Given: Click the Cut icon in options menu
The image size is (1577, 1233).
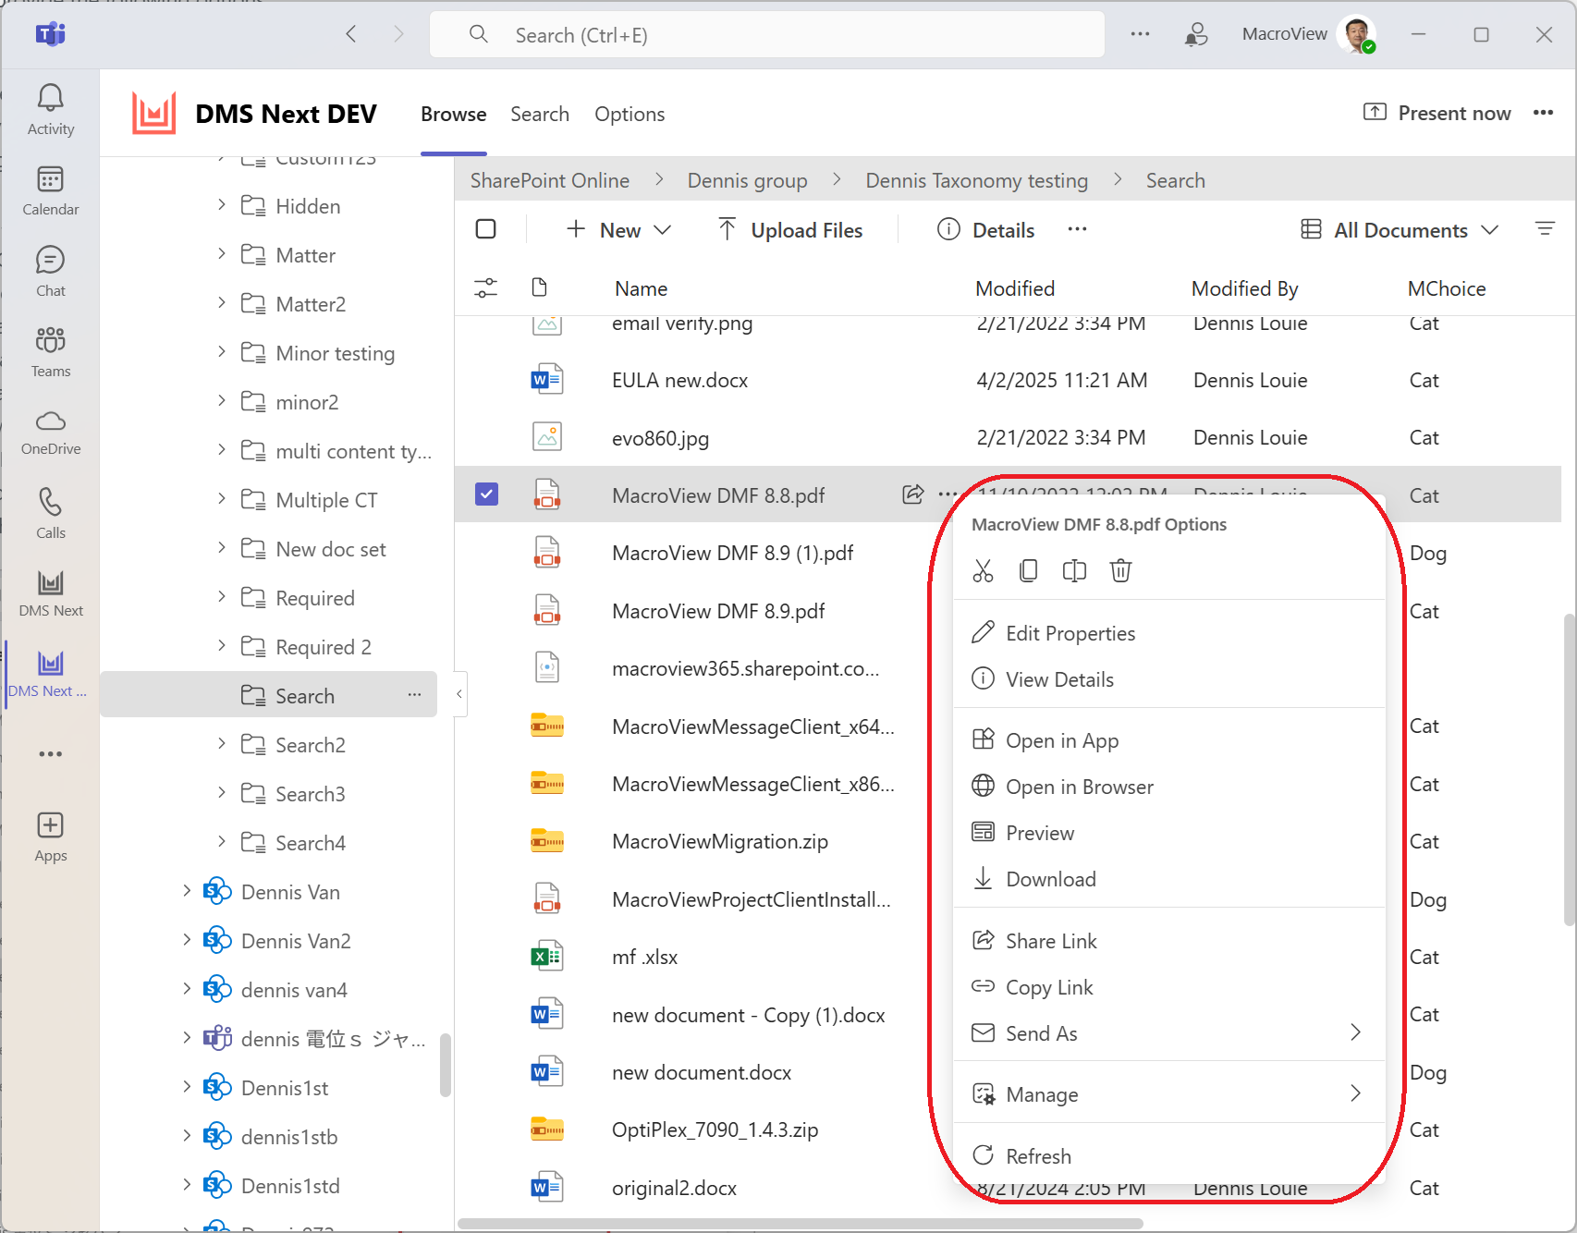Looking at the screenshot, I should [x=983, y=571].
